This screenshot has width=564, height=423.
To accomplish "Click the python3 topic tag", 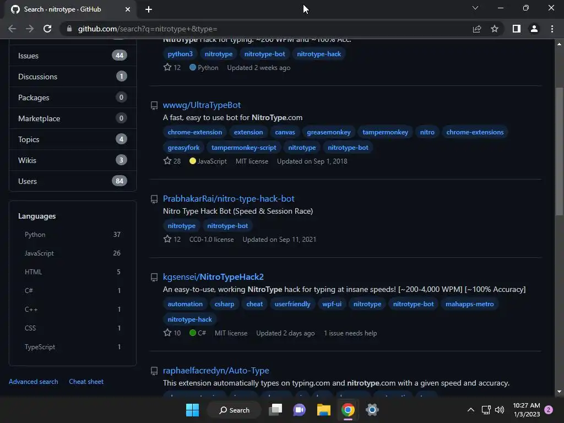I will pyautogui.click(x=180, y=54).
